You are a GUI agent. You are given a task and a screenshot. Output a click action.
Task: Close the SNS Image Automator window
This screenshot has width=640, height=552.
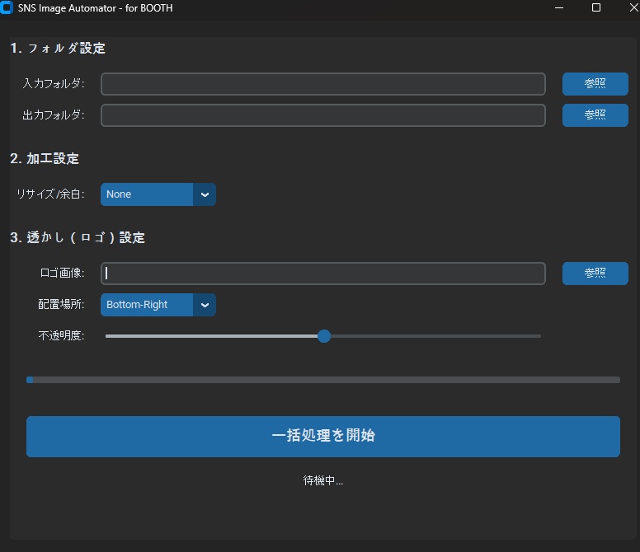coord(634,7)
